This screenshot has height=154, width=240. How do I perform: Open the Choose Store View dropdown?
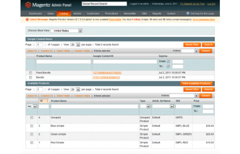pos(66,30)
